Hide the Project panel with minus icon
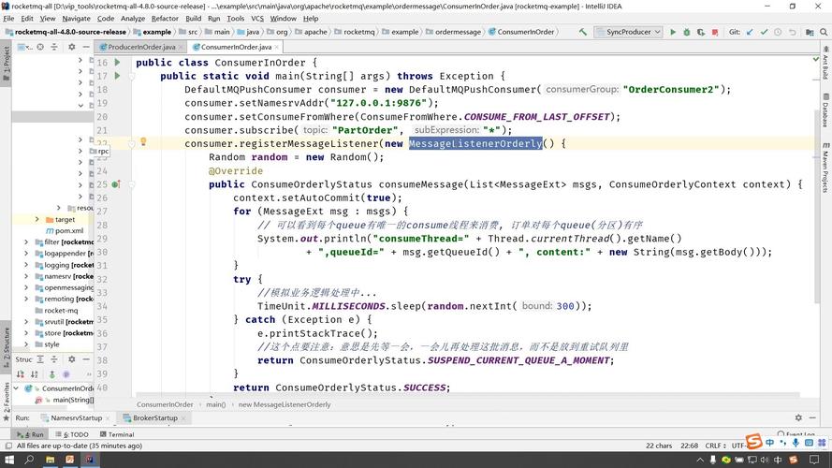This screenshot has height=468, width=832. [85, 47]
